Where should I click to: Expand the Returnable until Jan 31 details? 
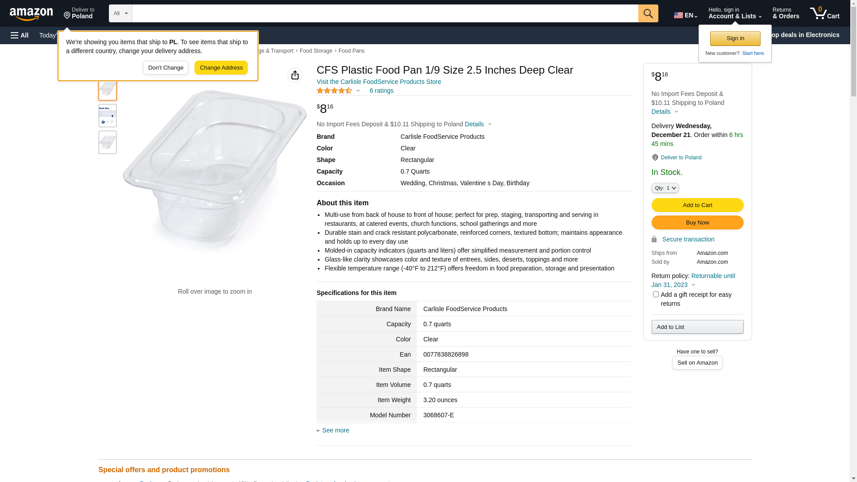pyautogui.click(x=693, y=280)
